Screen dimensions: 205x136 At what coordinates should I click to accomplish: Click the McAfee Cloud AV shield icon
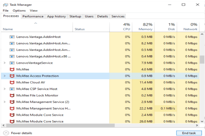point(12,82)
